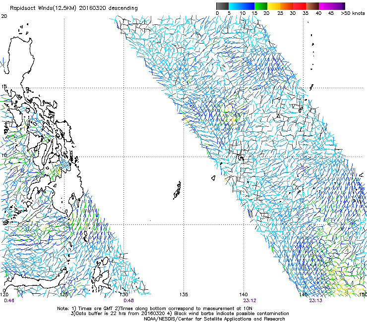
Task: Click the magenta 40-45 knots color segment
Action: pyautogui.click(x=325, y=6)
